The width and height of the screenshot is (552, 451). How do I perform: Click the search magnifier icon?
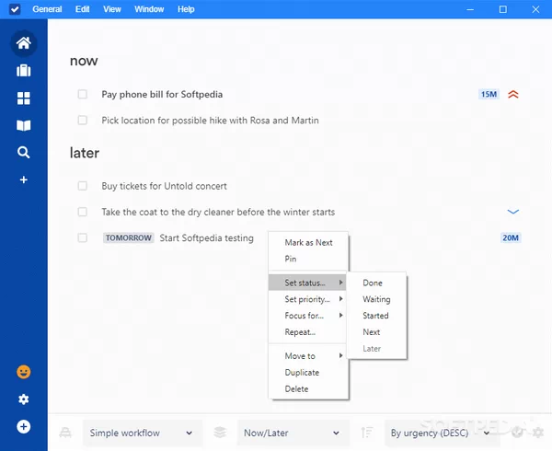coord(24,153)
